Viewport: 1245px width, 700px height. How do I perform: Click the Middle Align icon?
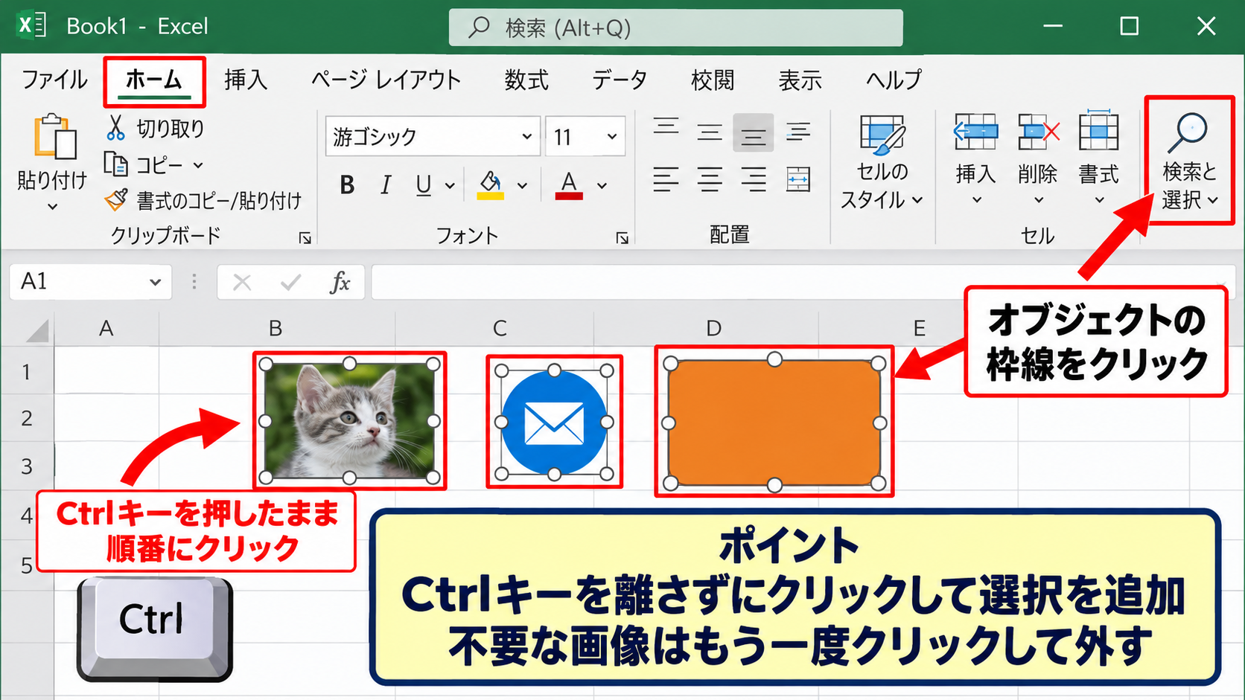point(710,132)
